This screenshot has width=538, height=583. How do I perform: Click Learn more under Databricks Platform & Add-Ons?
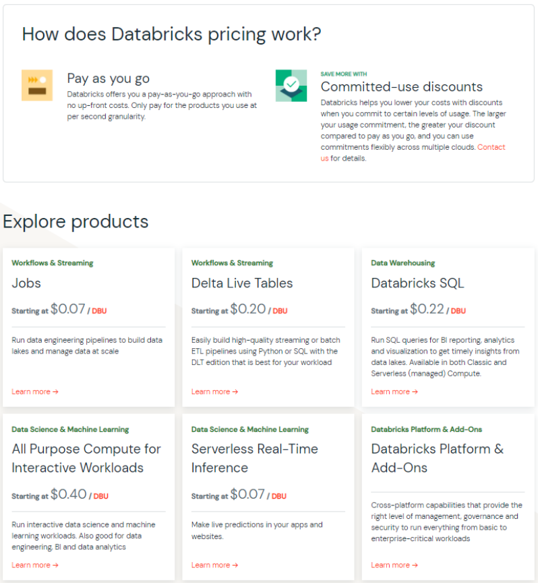394,565
